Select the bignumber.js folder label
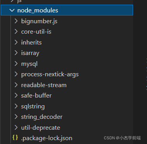147x144 pixels. point(39,21)
